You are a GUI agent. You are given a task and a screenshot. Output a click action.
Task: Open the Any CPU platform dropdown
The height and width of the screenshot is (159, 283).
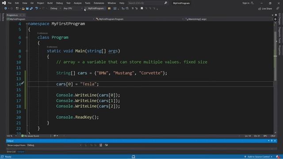tap(73, 8)
